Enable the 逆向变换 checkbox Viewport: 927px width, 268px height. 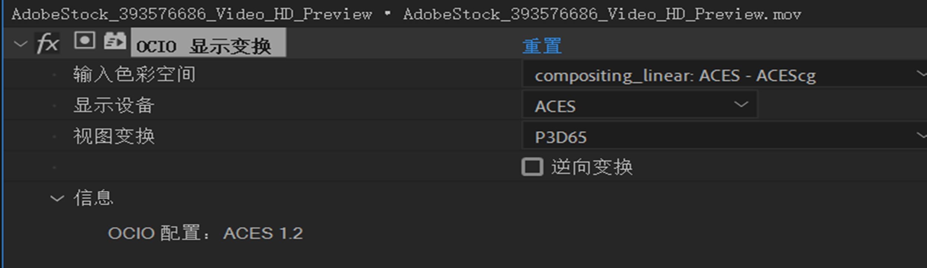(x=532, y=166)
